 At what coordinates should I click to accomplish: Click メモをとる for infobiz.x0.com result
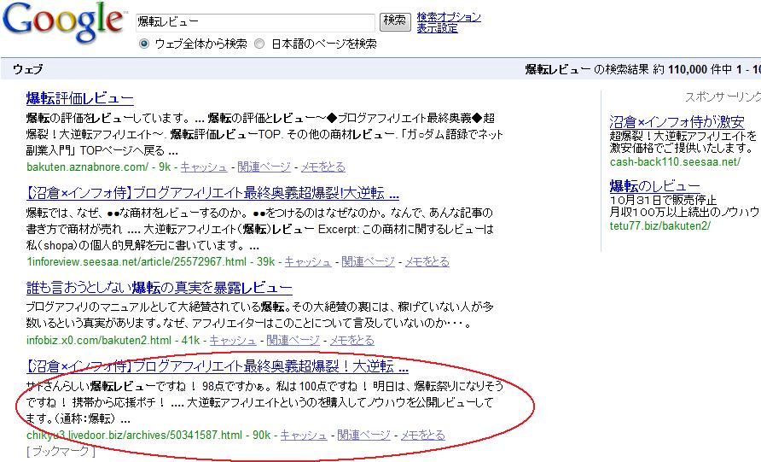point(351,341)
